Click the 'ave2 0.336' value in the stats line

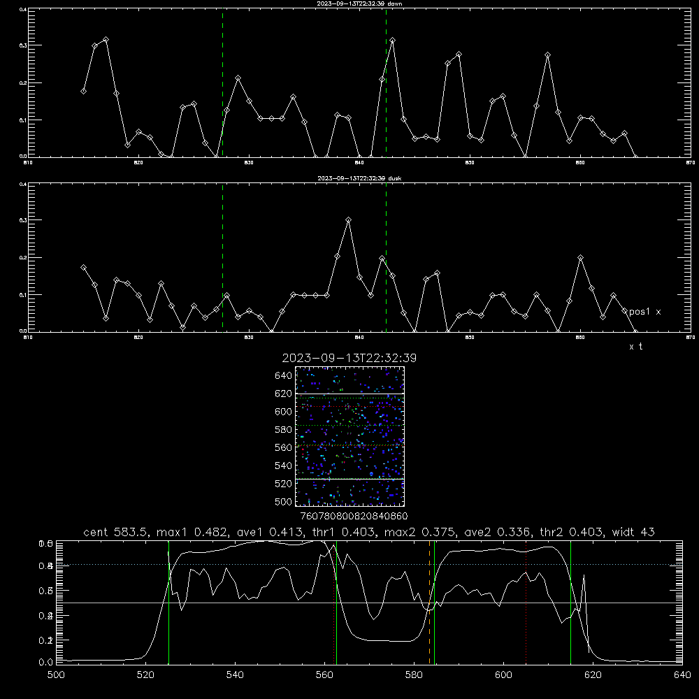pyautogui.click(x=497, y=532)
